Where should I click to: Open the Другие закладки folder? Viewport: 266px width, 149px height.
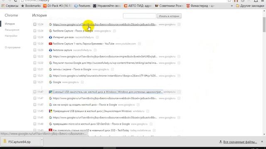coord(250,6)
